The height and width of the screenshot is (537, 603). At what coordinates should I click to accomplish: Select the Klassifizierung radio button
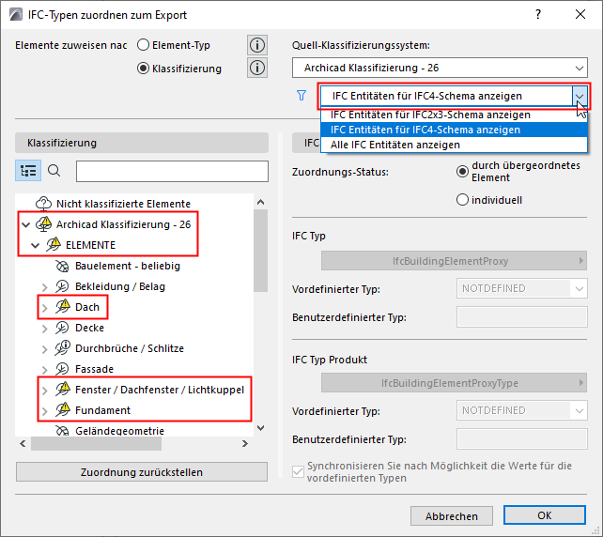pyautogui.click(x=143, y=69)
